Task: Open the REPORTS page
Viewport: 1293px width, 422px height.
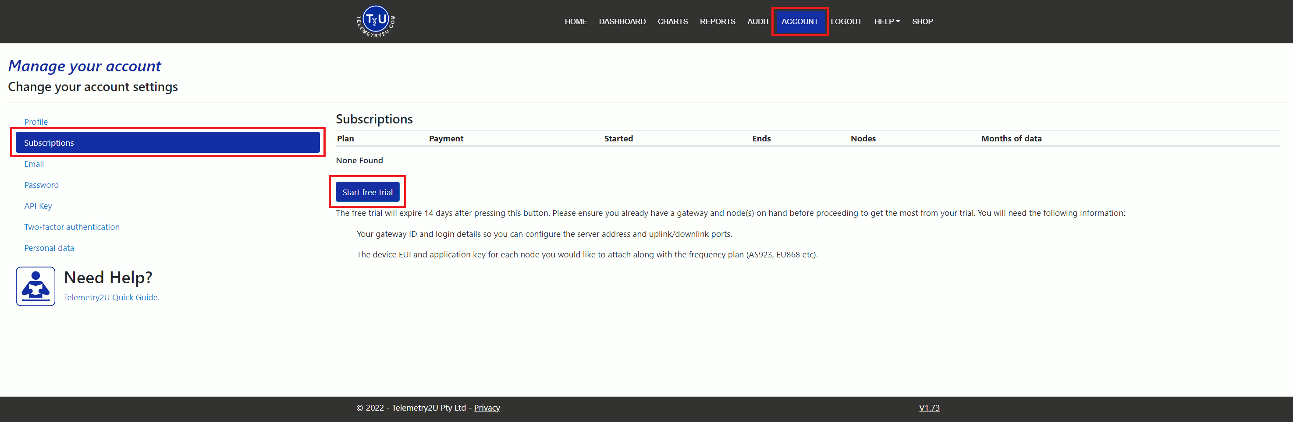Action: click(x=717, y=21)
